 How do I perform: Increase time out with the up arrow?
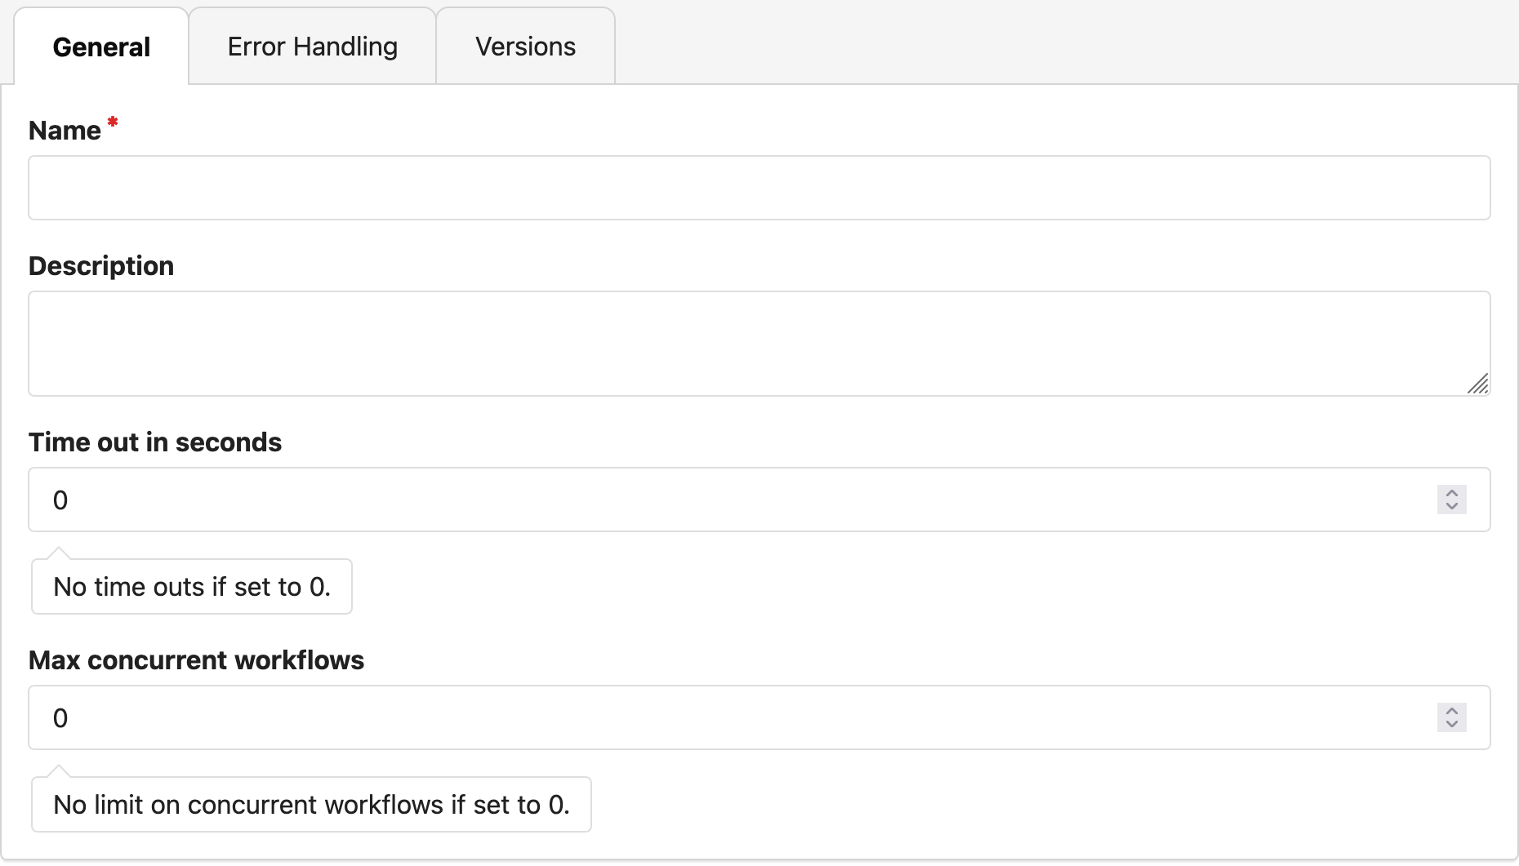coord(1452,492)
